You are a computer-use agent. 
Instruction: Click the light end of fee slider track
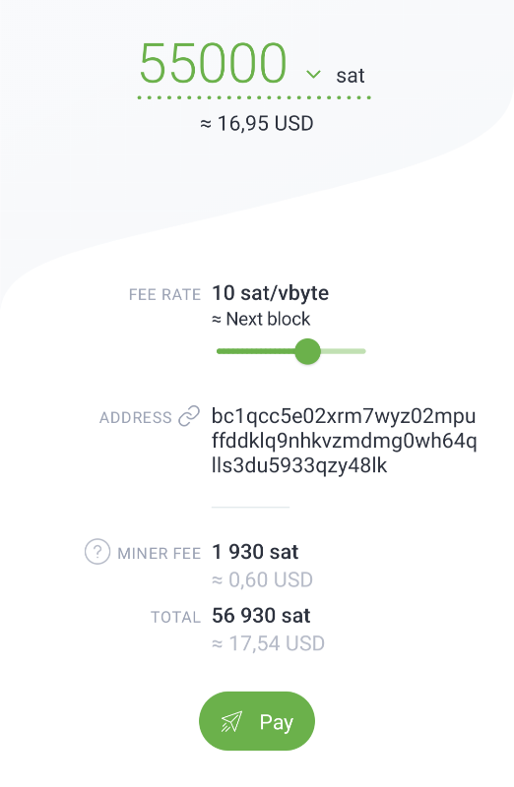click(344, 351)
